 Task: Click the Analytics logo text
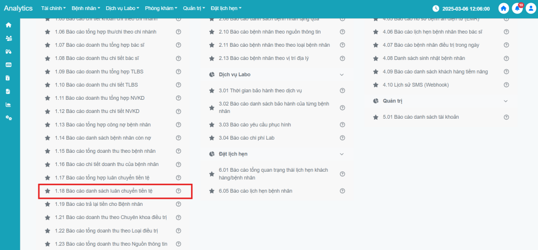point(18,8)
